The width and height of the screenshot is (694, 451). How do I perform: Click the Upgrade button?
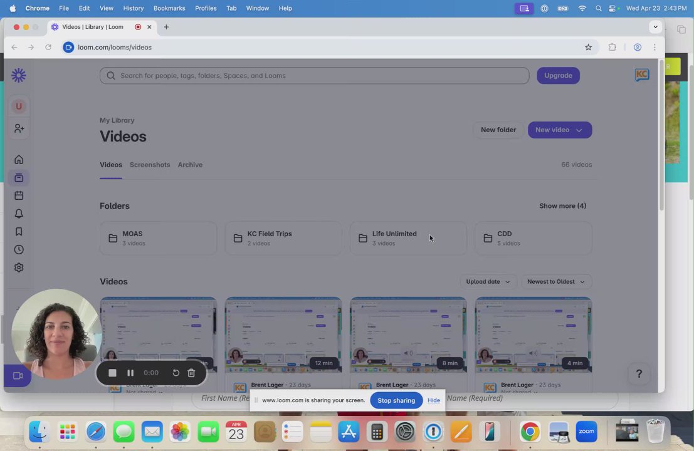click(x=558, y=76)
